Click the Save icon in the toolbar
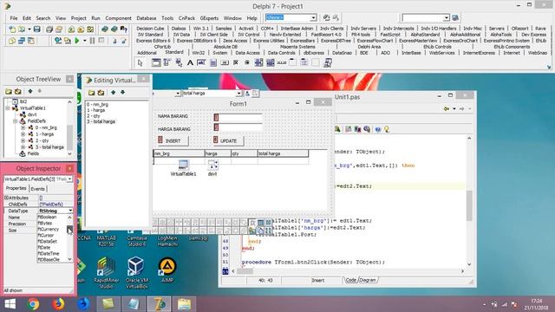This screenshot has width=555, height=312. [x=37, y=29]
